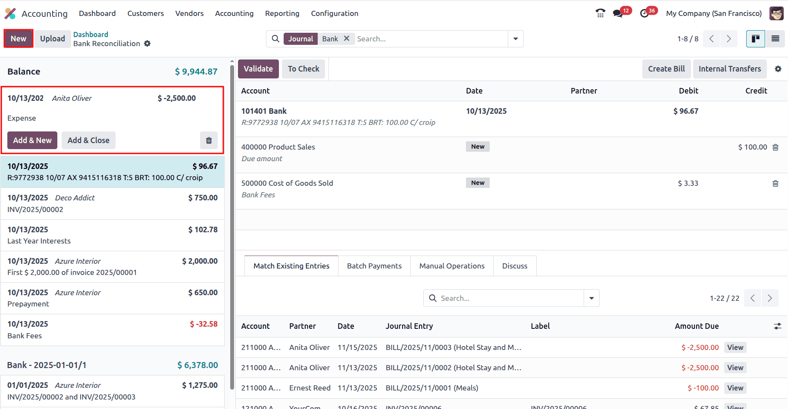
Task: Delete the Anita Oliver expense line via trash icon
Action: click(x=209, y=140)
